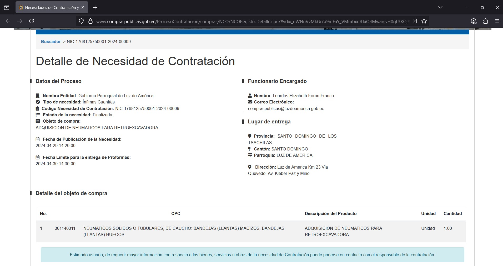Click the signpost icon beside Parroquia
This screenshot has width=503, height=266.
250,155
